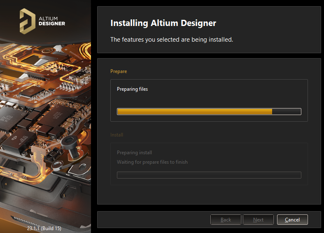324x233 pixels.
Task: Click the 'features you selected' subtitle text
Action: pyautogui.click(x=172, y=40)
